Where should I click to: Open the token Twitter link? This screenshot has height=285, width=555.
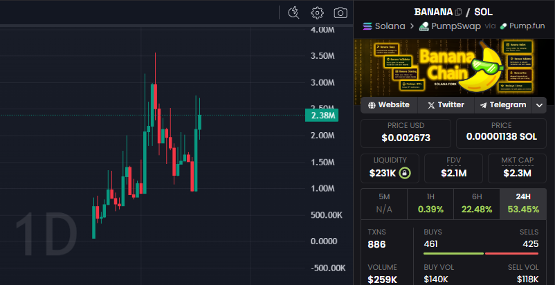click(x=446, y=105)
